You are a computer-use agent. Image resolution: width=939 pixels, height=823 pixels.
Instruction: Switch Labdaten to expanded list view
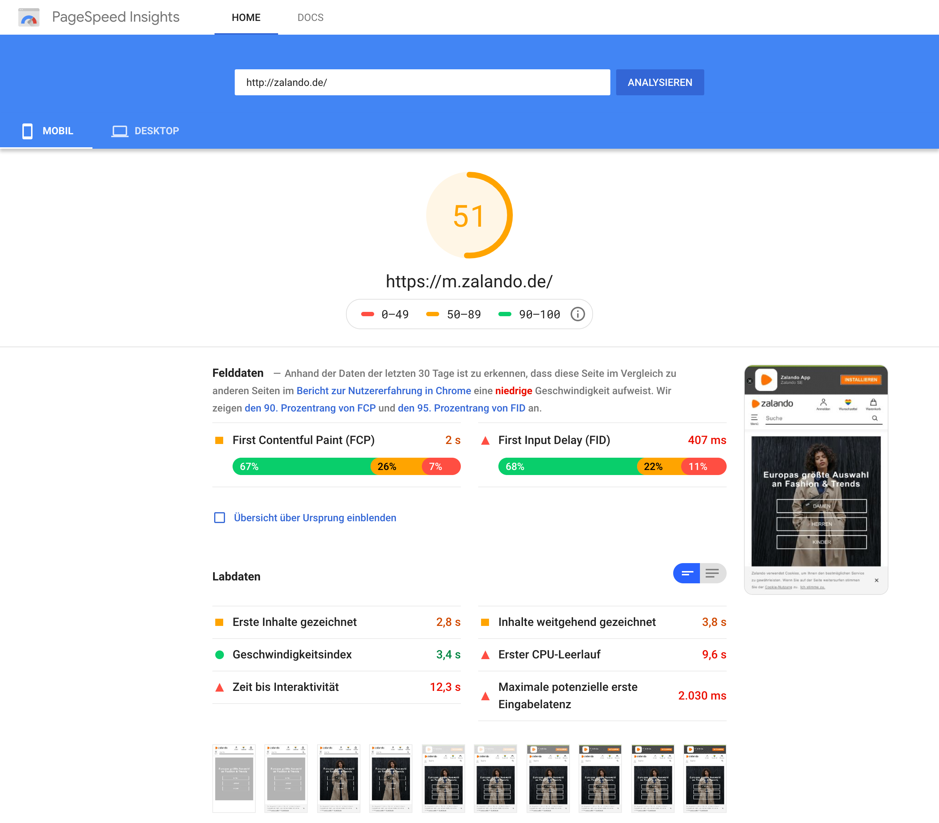(713, 573)
